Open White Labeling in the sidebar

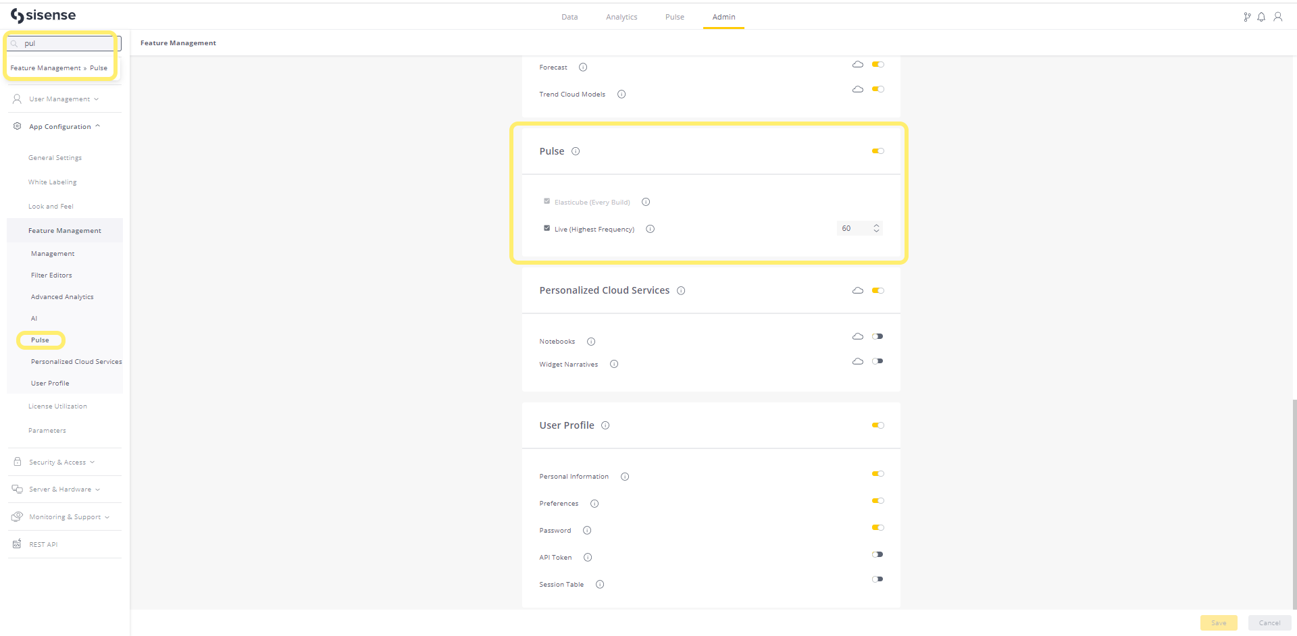point(53,182)
